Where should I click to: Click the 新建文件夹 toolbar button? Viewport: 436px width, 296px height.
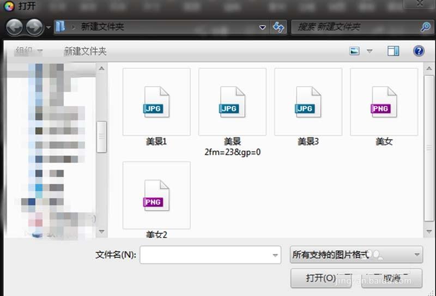click(x=85, y=51)
